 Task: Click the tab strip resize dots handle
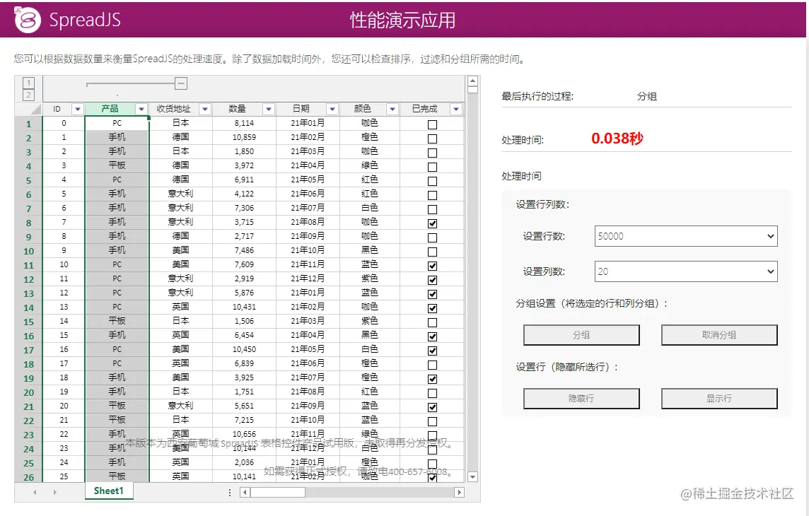click(x=230, y=492)
